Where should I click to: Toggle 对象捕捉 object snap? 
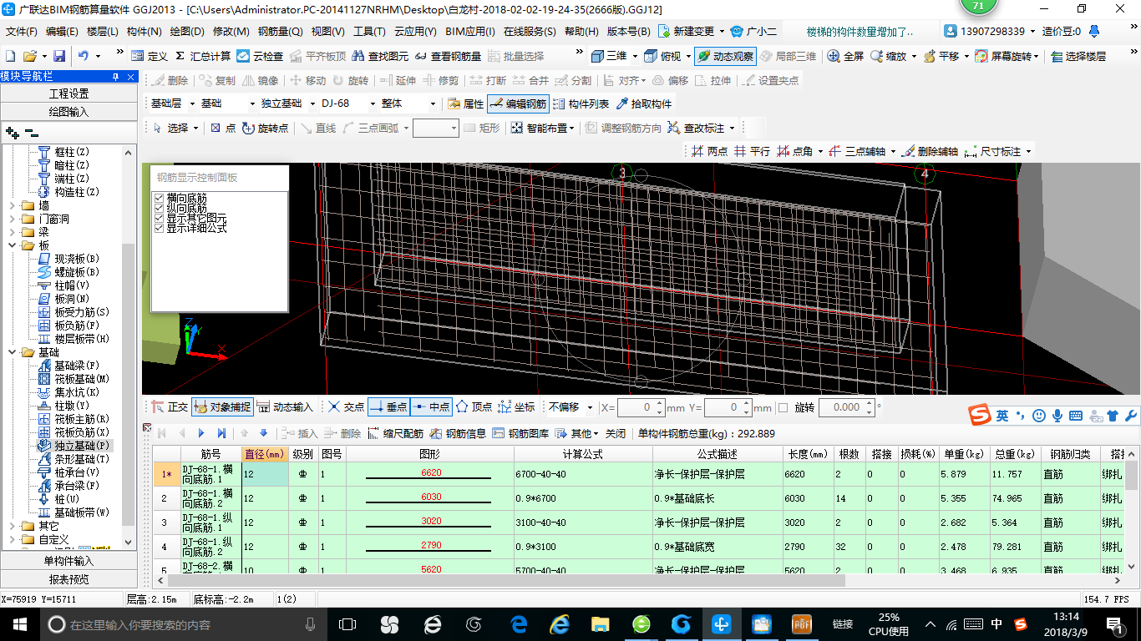click(x=221, y=406)
